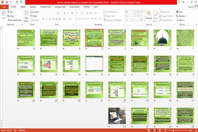
Task: Click the Find icon in Editing group
Action: tap(178, 12)
